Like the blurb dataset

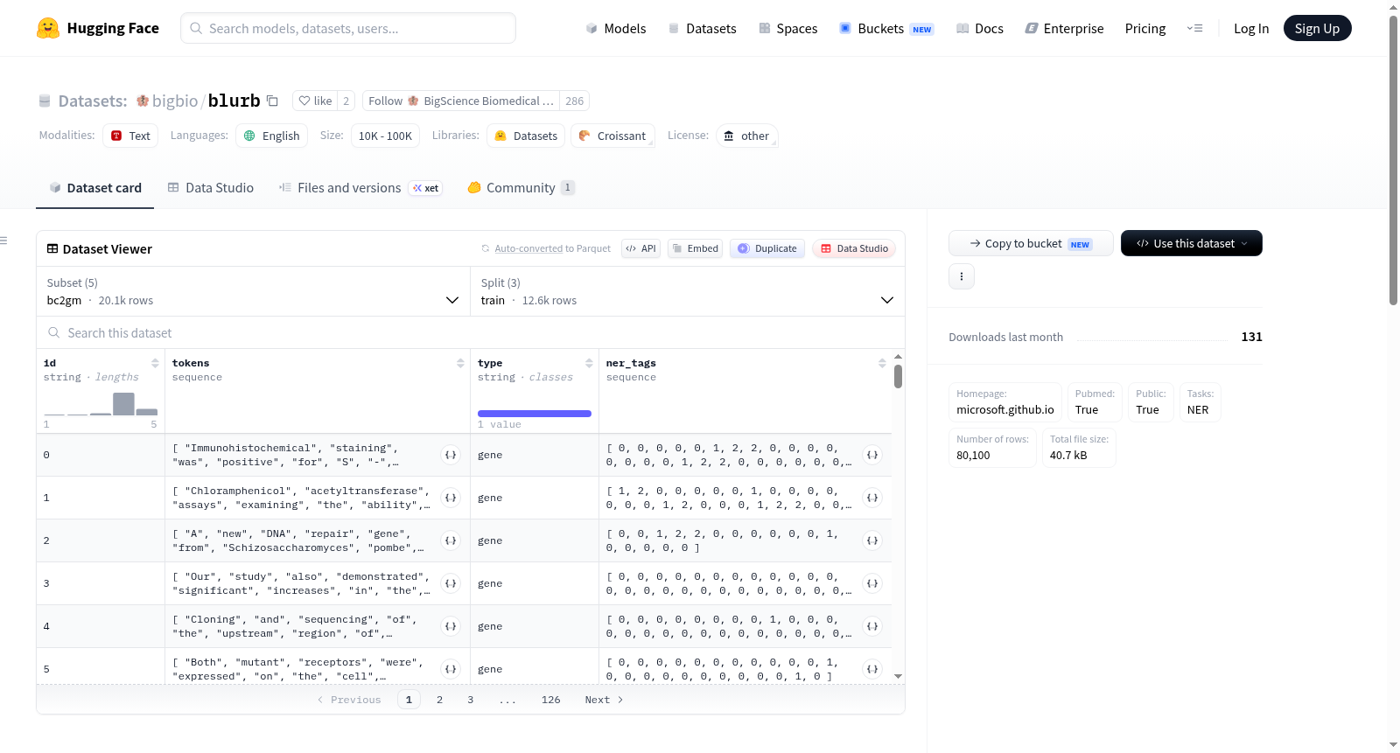315,101
